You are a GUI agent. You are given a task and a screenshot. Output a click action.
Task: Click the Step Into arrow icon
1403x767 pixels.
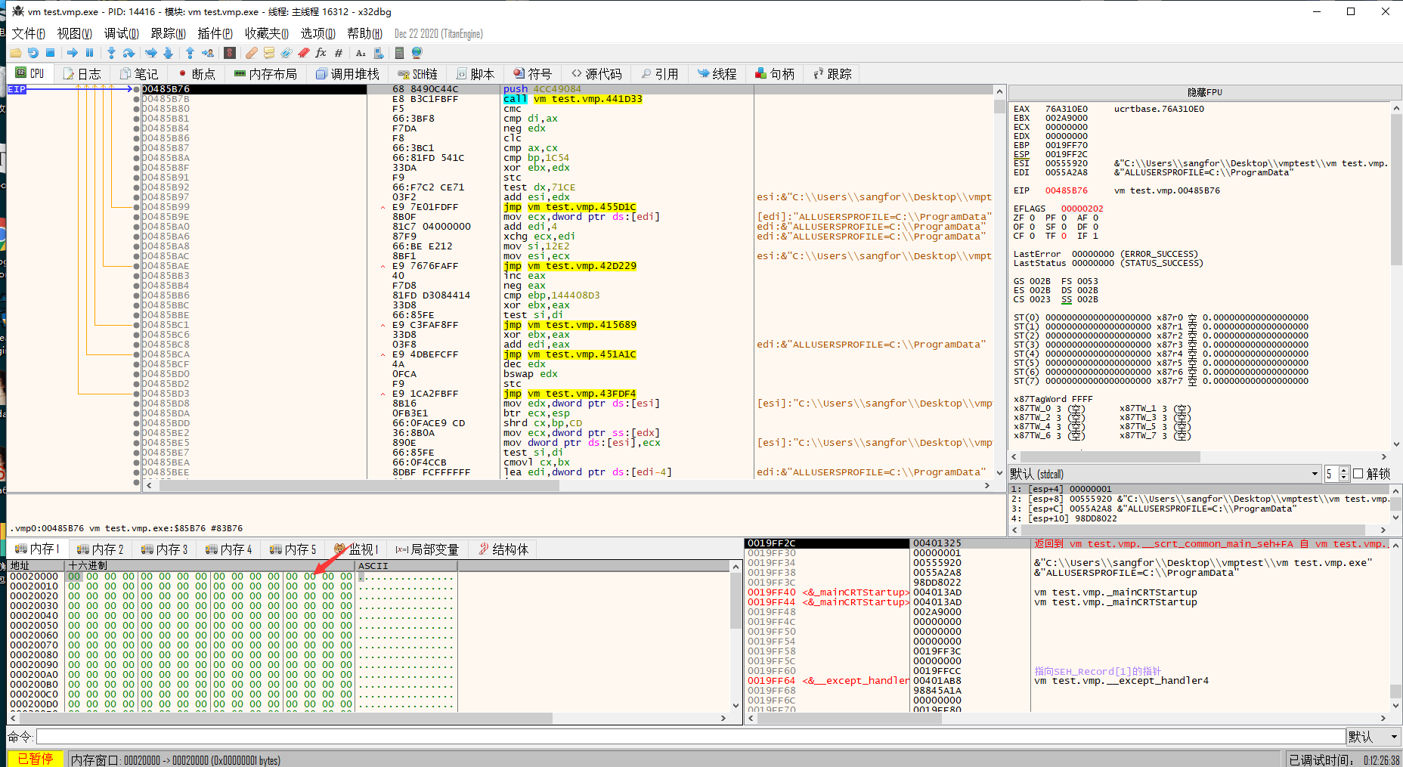[111, 53]
